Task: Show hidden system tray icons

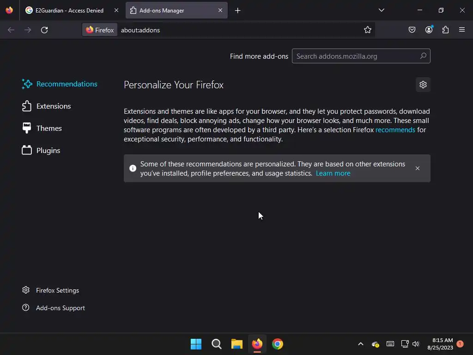Action: coord(360,344)
